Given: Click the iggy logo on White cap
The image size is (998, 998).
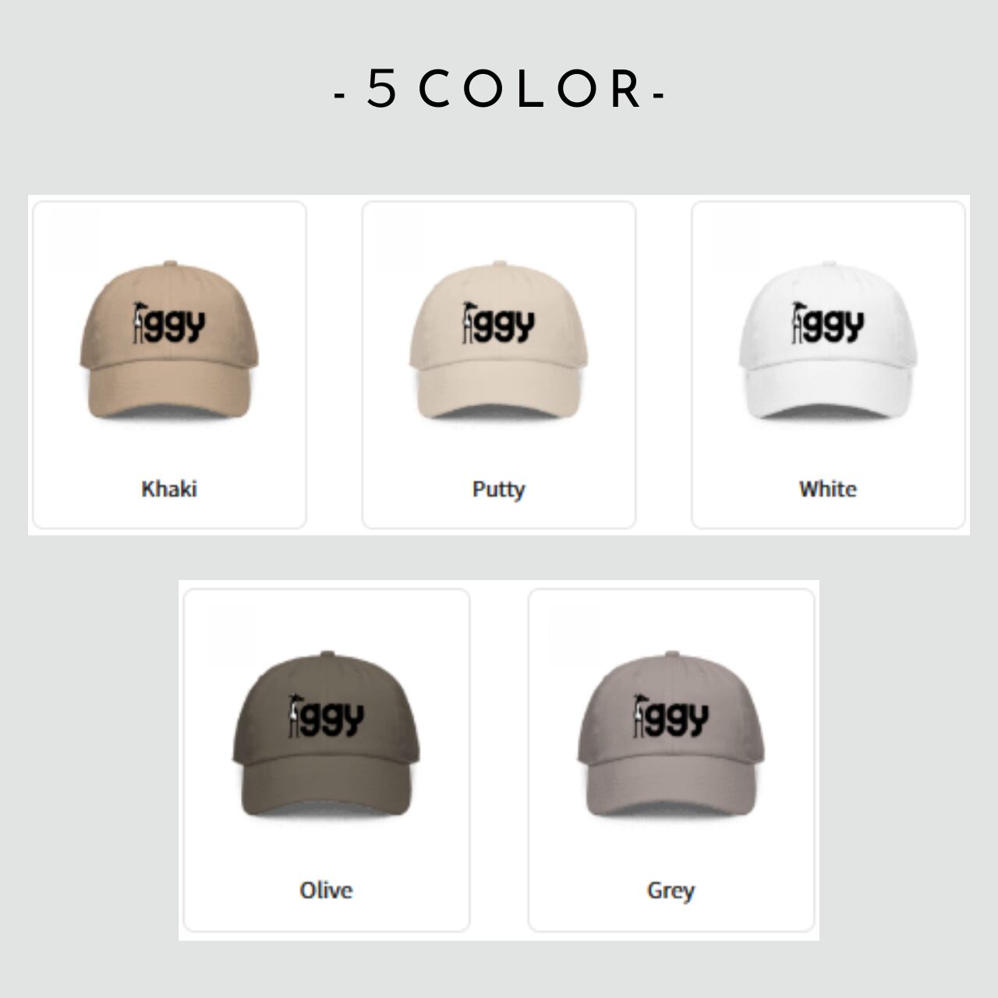Looking at the screenshot, I should [828, 323].
